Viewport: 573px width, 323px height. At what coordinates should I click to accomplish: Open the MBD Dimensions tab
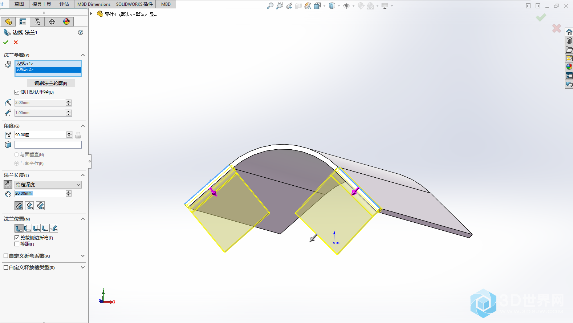pyautogui.click(x=94, y=4)
